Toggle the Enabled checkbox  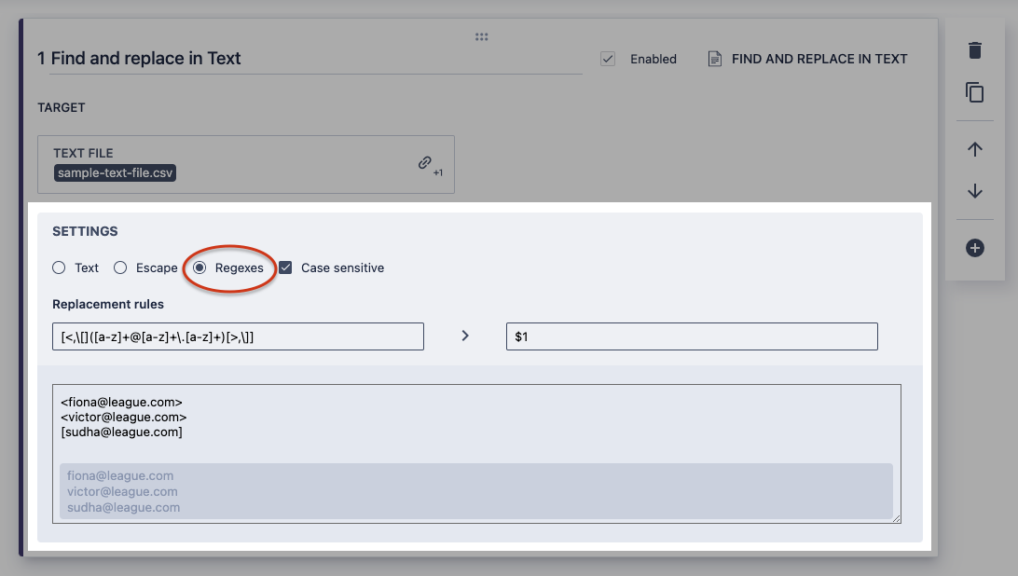[608, 59]
